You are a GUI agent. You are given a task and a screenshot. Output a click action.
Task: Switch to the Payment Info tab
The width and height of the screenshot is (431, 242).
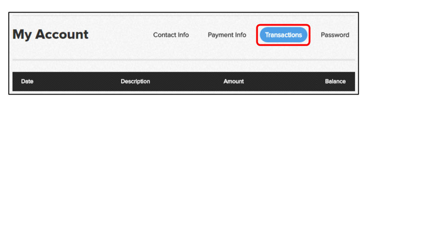tap(227, 35)
